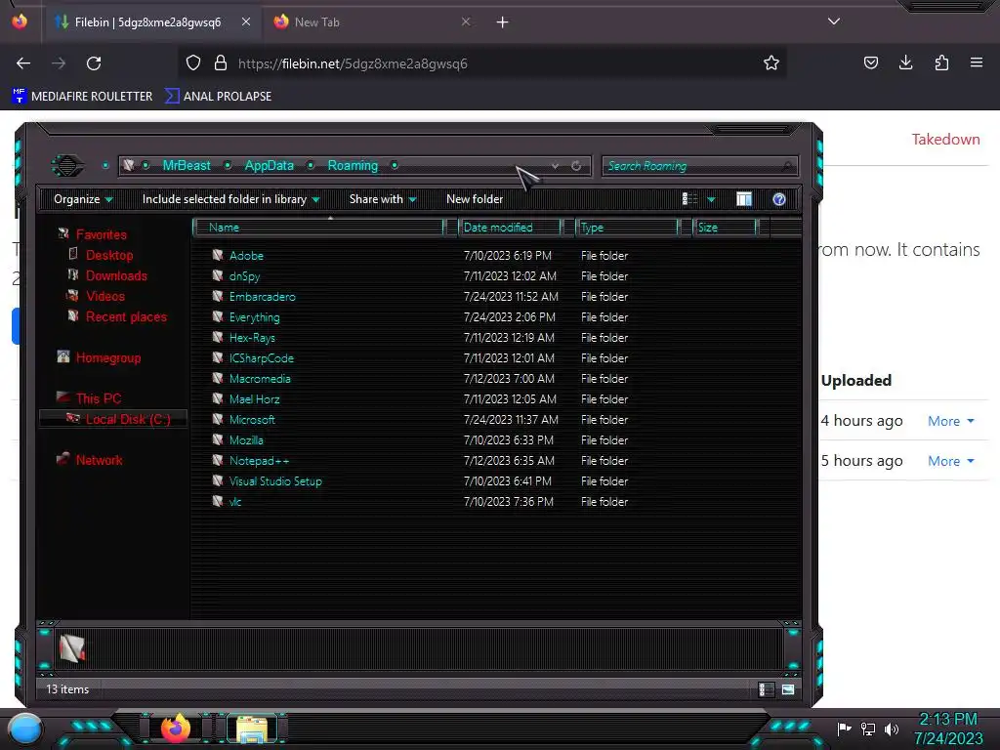Select the dnSpy folder icon
The width and height of the screenshot is (1000, 750).
click(x=218, y=275)
